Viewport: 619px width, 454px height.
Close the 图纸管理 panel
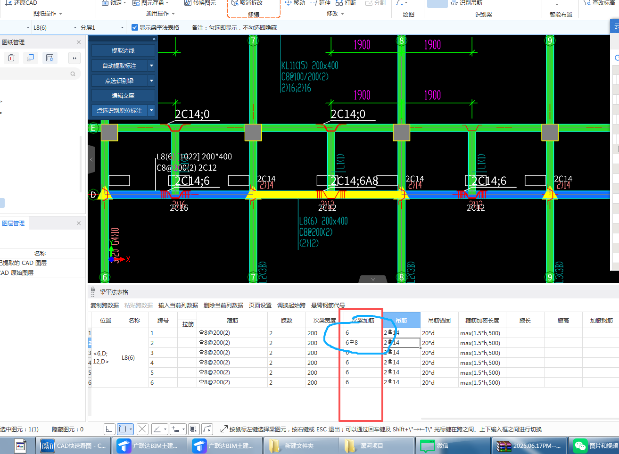click(x=79, y=42)
